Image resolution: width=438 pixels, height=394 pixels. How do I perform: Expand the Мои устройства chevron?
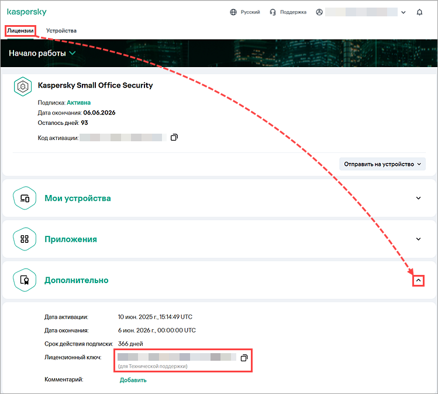419,198
